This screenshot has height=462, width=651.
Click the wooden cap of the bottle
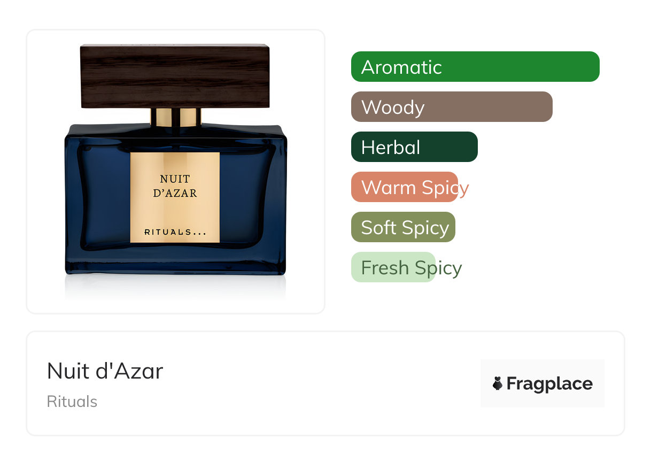175,76
